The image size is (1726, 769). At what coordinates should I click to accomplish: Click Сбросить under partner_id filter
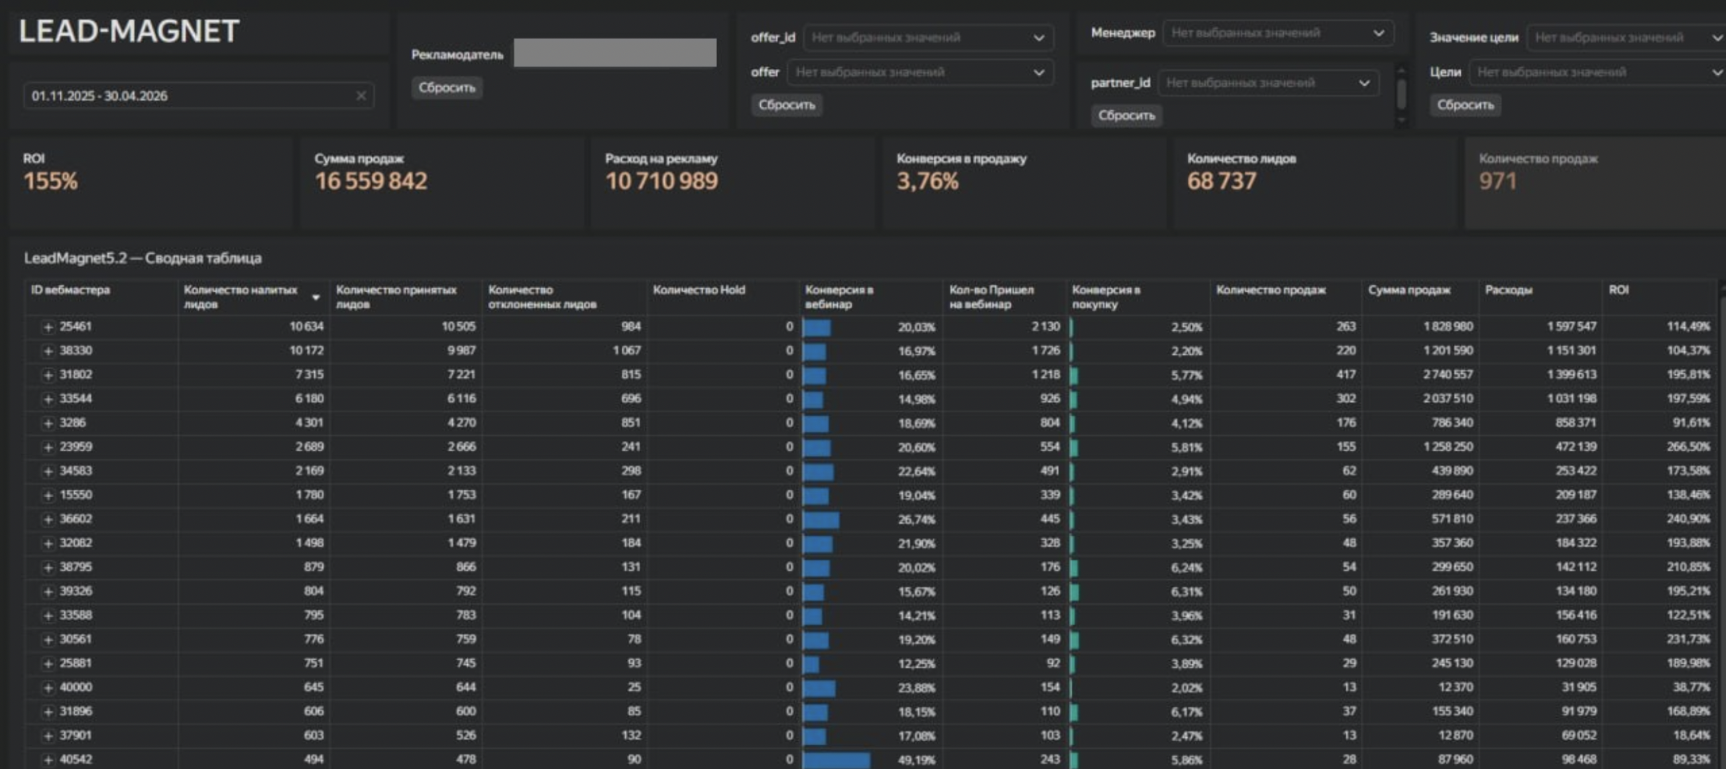[x=1126, y=116]
